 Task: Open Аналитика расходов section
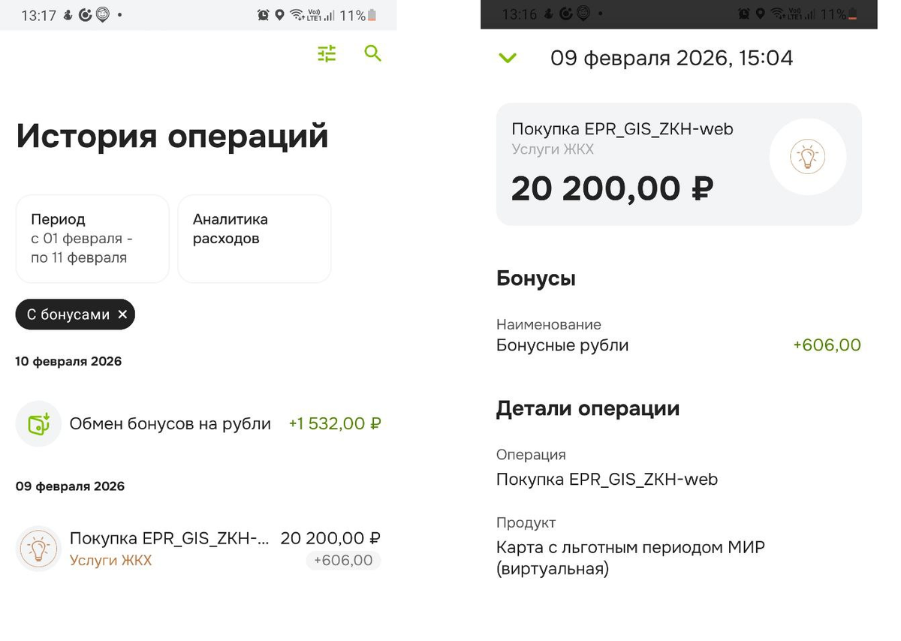click(254, 227)
